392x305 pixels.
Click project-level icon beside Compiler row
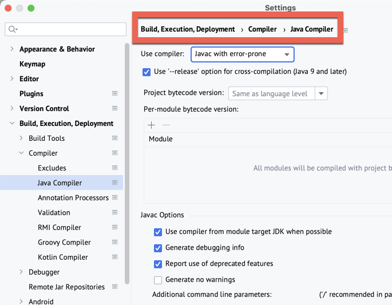tap(115, 153)
